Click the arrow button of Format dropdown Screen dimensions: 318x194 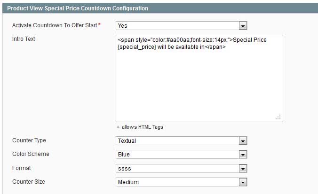[x=243, y=169]
